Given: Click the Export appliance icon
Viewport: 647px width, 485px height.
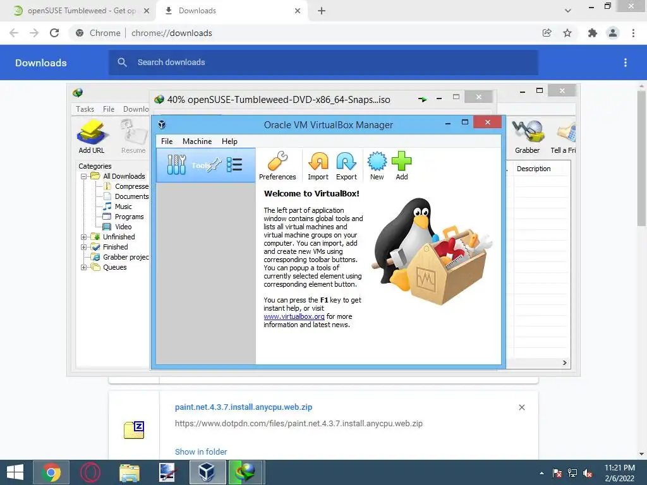Looking at the screenshot, I should (x=346, y=166).
